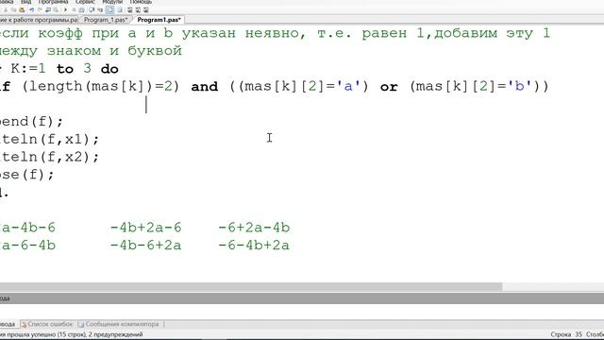Image resolution: width=604 pixels, height=340 pixels.
Task: Click the 'K:=1 to 3 do' loop line
Action: (64, 69)
